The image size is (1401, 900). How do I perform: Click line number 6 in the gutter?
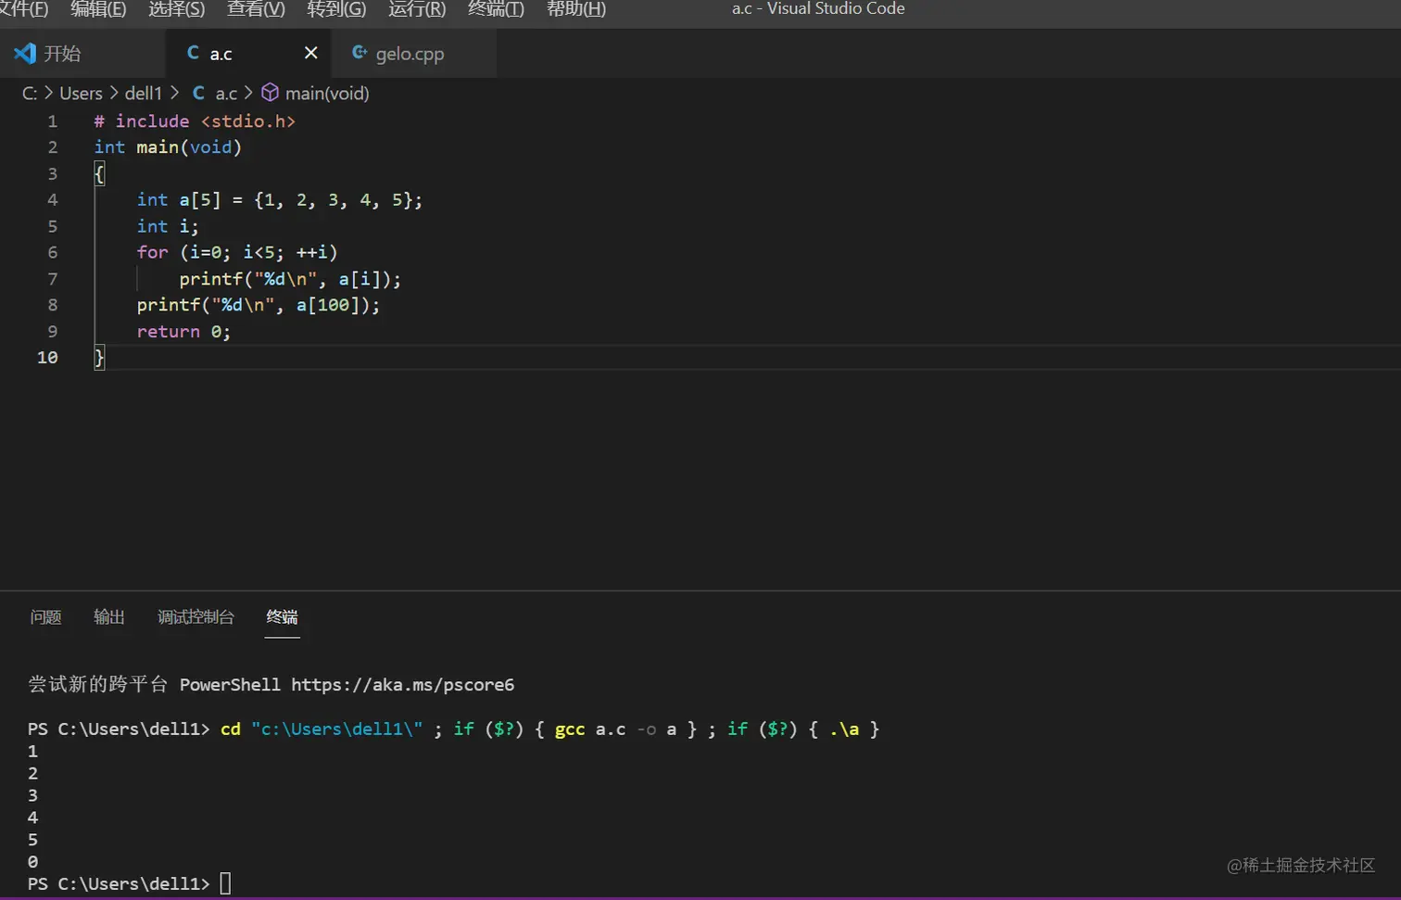[x=53, y=253]
